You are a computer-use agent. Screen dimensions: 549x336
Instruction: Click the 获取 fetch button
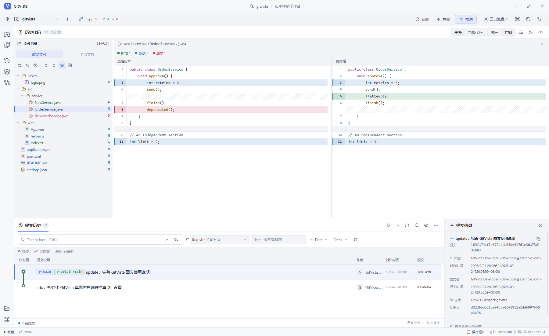point(422,19)
